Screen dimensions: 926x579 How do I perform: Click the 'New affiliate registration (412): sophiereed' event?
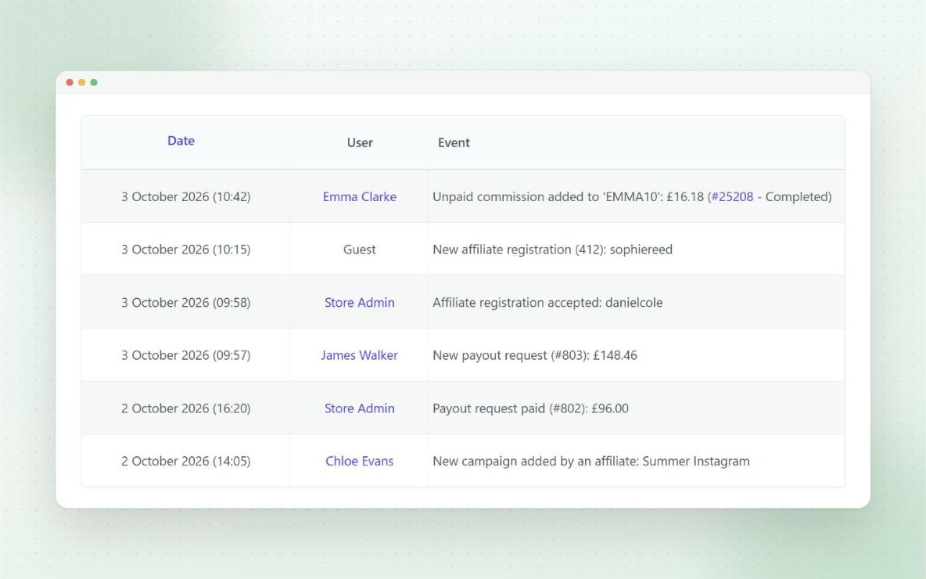click(552, 250)
